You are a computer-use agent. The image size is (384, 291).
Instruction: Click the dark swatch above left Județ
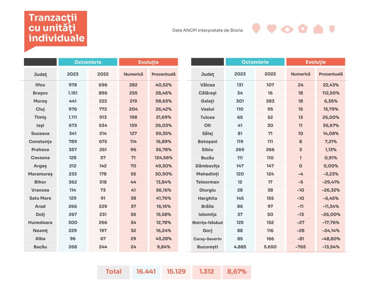[40, 62]
